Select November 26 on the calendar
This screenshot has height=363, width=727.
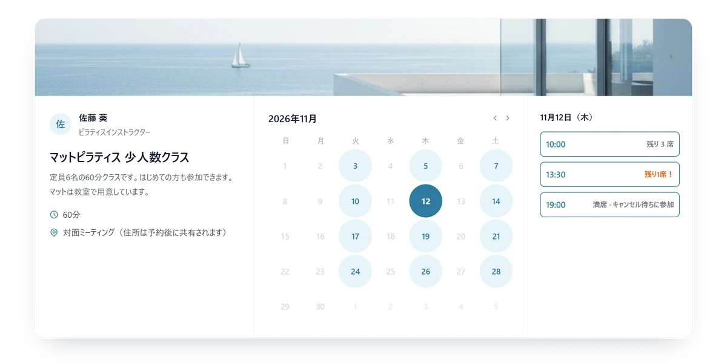click(x=426, y=271)
